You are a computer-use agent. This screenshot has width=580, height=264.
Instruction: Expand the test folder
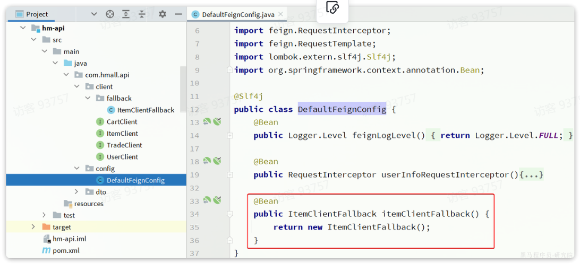pyautogui.click(x=44, y=215)
